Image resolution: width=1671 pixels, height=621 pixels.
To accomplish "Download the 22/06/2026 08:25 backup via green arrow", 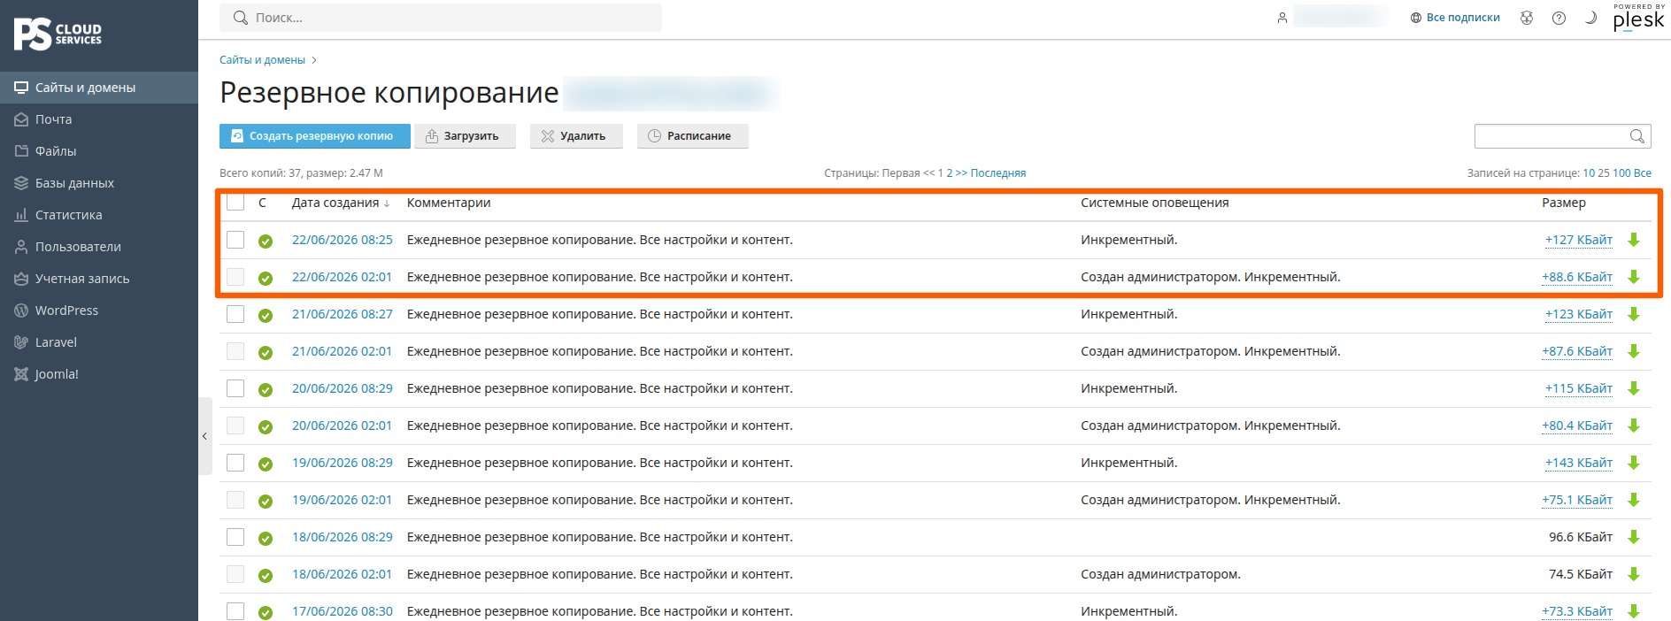I will (1634, 240).
